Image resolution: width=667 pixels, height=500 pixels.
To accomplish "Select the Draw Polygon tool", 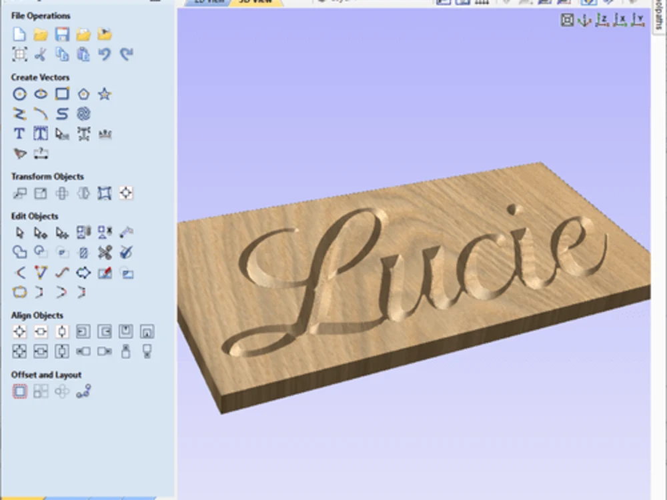I will point(83,94).
